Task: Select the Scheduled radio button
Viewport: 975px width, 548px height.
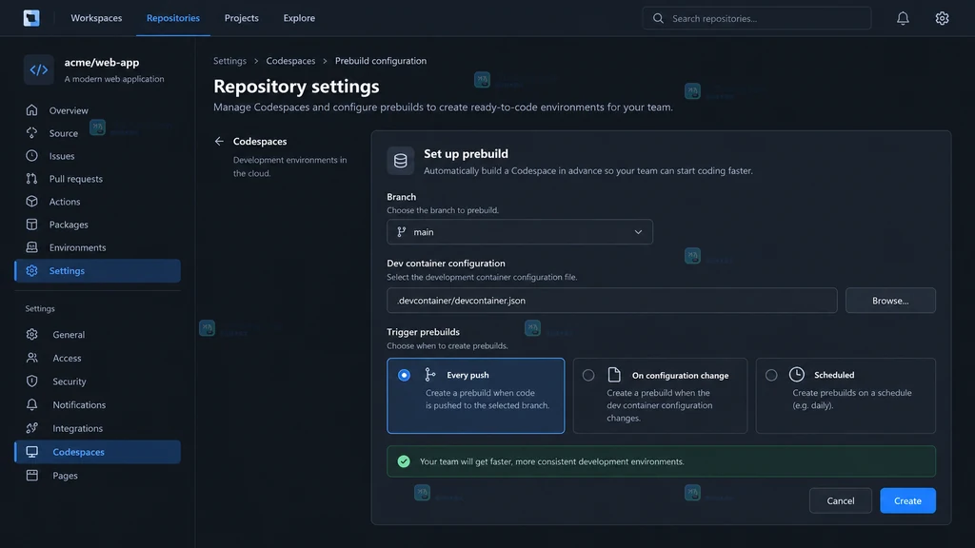Action: (771, 375)
